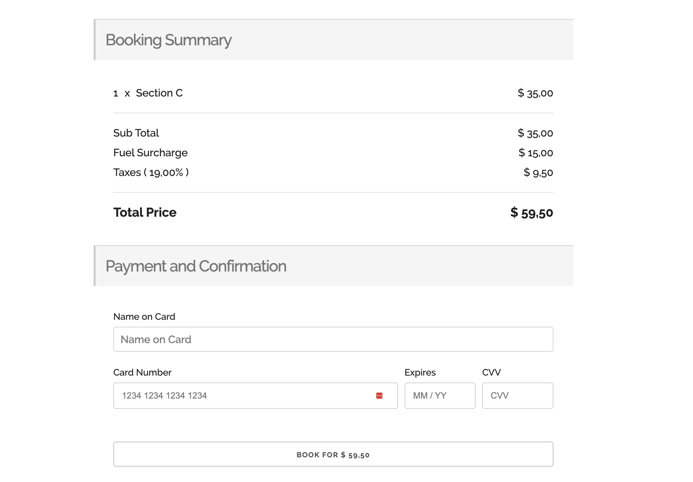Focus the Name on Card input field
This screenshot has height=482, width=693.
click(333, 339)
